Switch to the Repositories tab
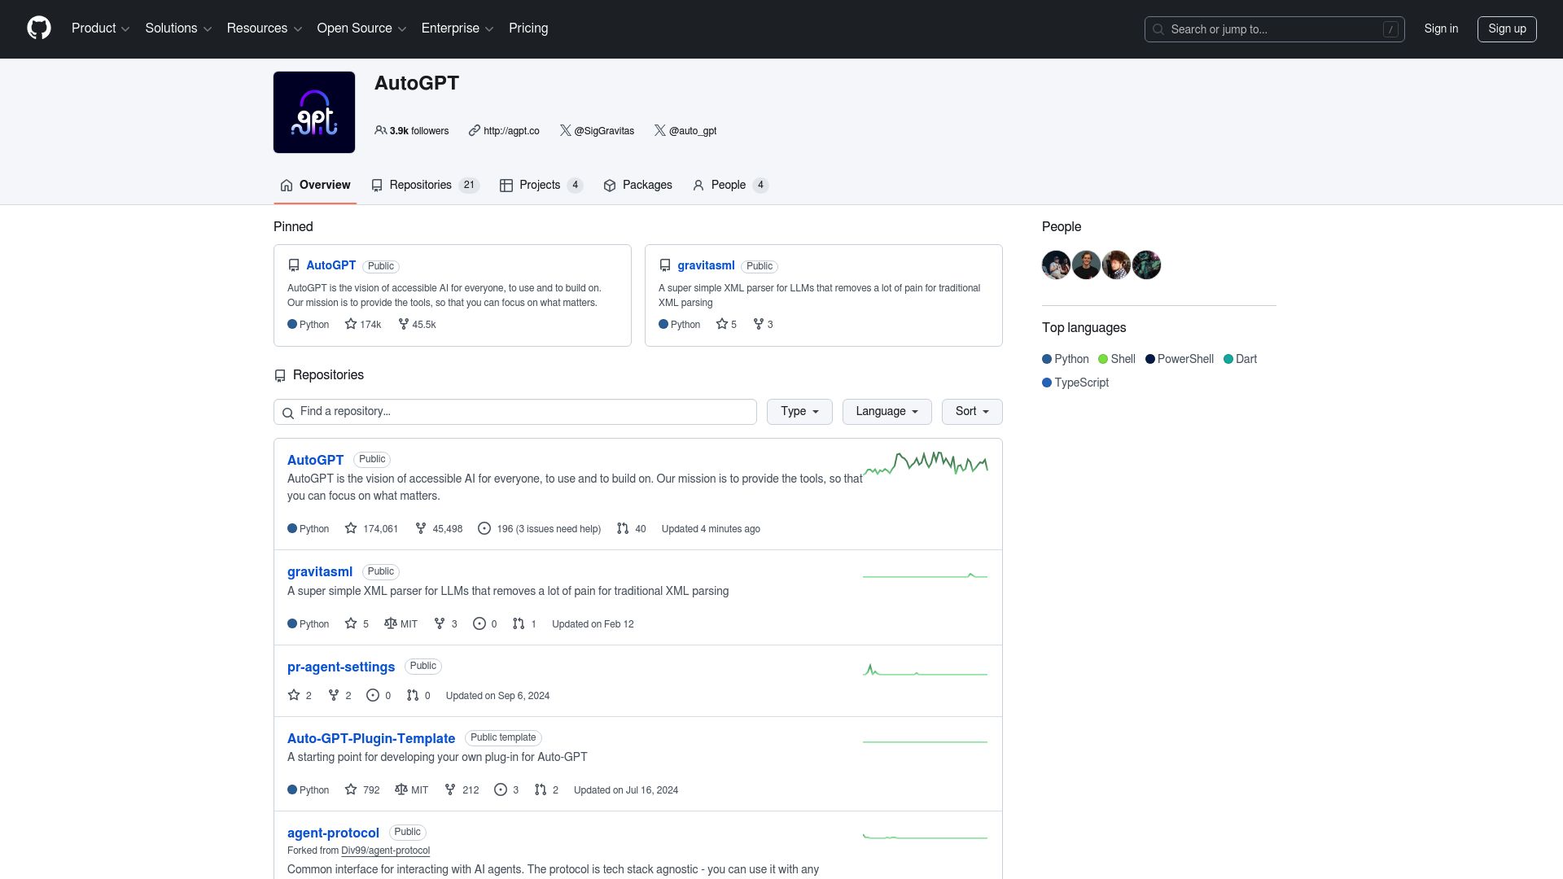This screenshot has height=879, width=1563. 425,186
